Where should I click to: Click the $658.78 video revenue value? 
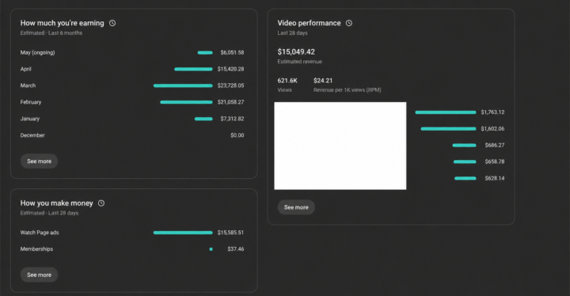click(x=495, y=161)
